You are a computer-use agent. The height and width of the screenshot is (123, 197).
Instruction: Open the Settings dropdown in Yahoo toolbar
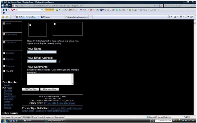coord(73,10)
